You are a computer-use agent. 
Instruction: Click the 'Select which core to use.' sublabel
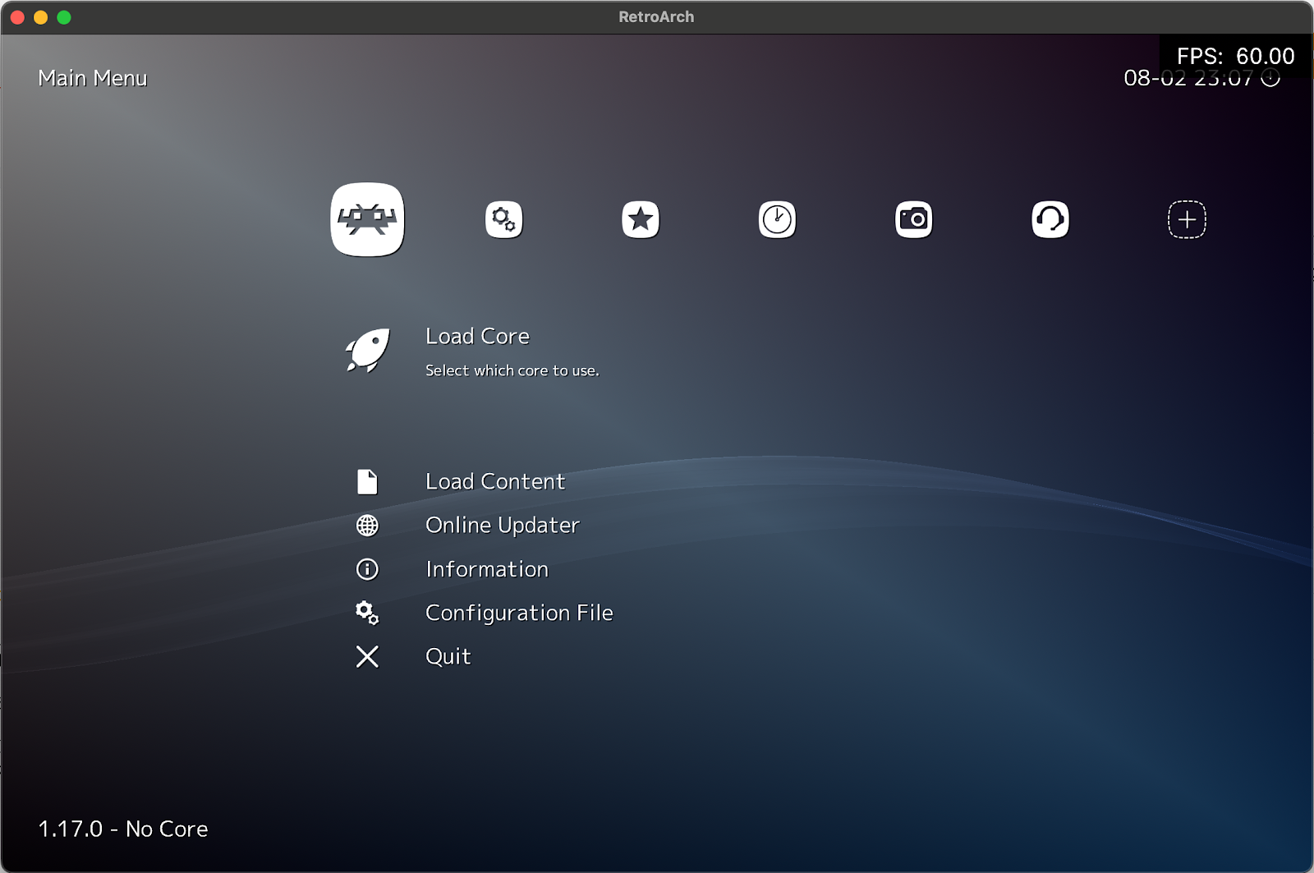[x=512, y=370]
